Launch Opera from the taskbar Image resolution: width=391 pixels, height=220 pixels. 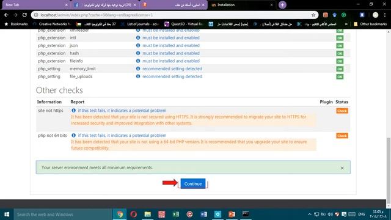[x=133, y=215]
